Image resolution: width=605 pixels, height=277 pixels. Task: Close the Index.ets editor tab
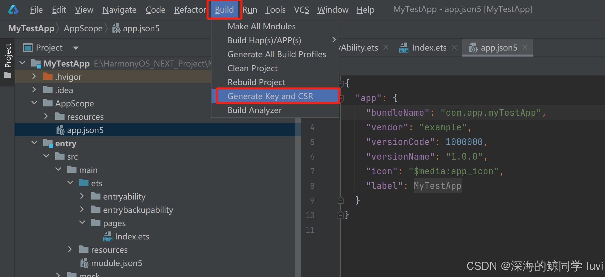tap(454, 48)
